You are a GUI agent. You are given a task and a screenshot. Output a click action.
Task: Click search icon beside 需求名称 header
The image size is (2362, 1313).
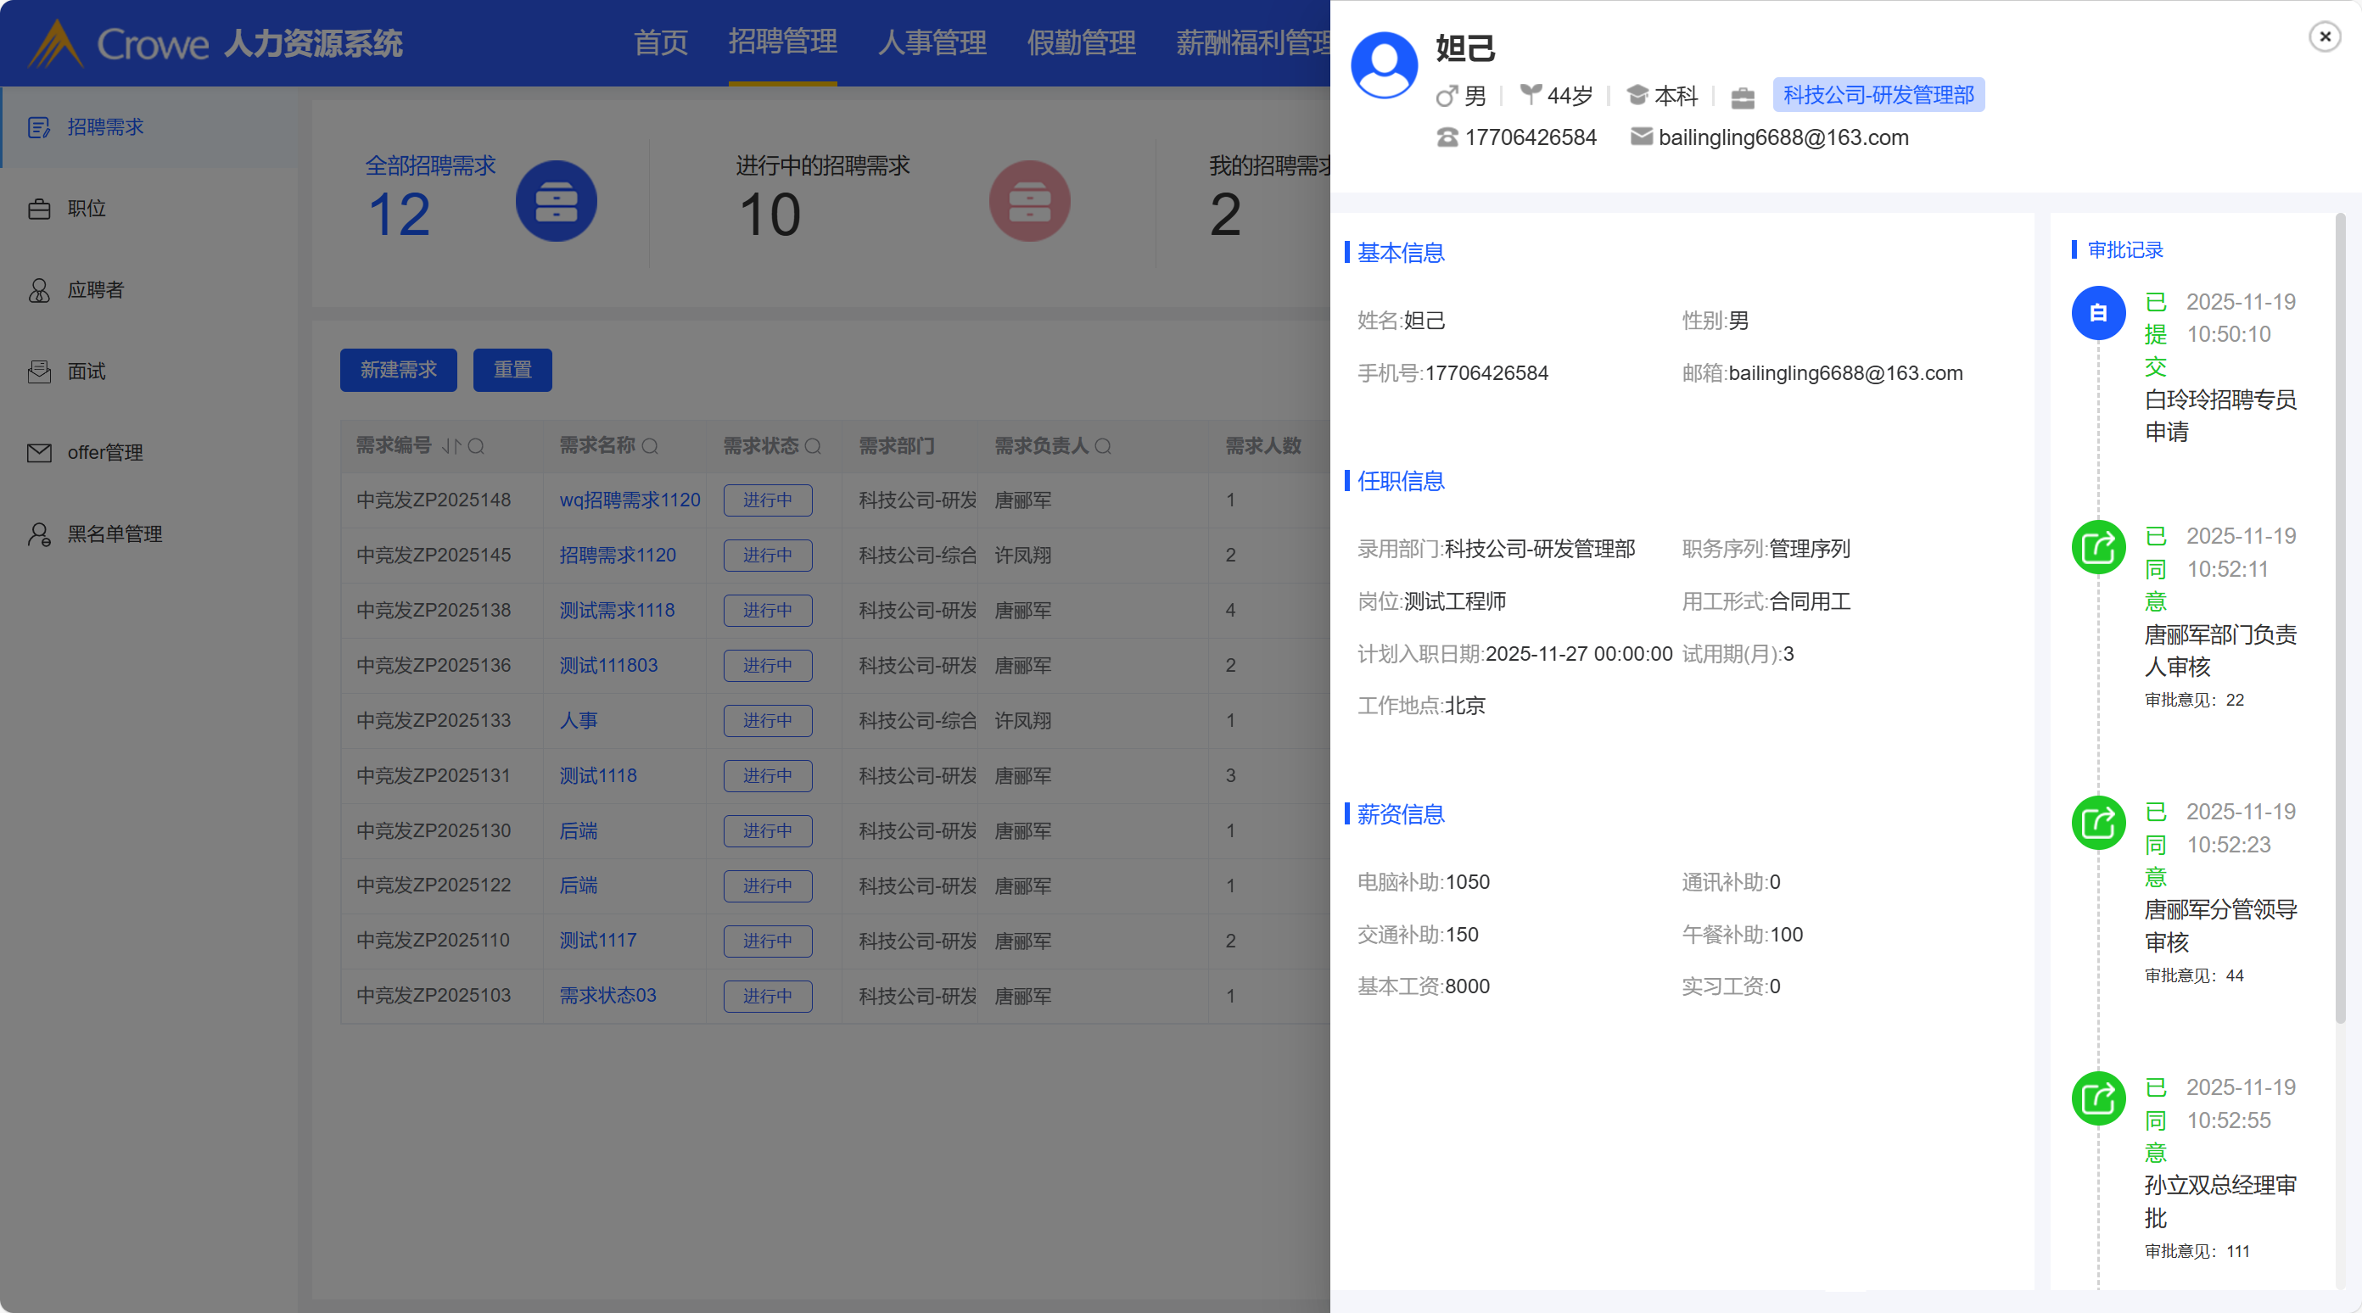(650, 446)
